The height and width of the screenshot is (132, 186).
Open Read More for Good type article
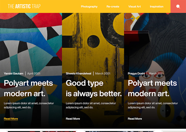(73, 119)
